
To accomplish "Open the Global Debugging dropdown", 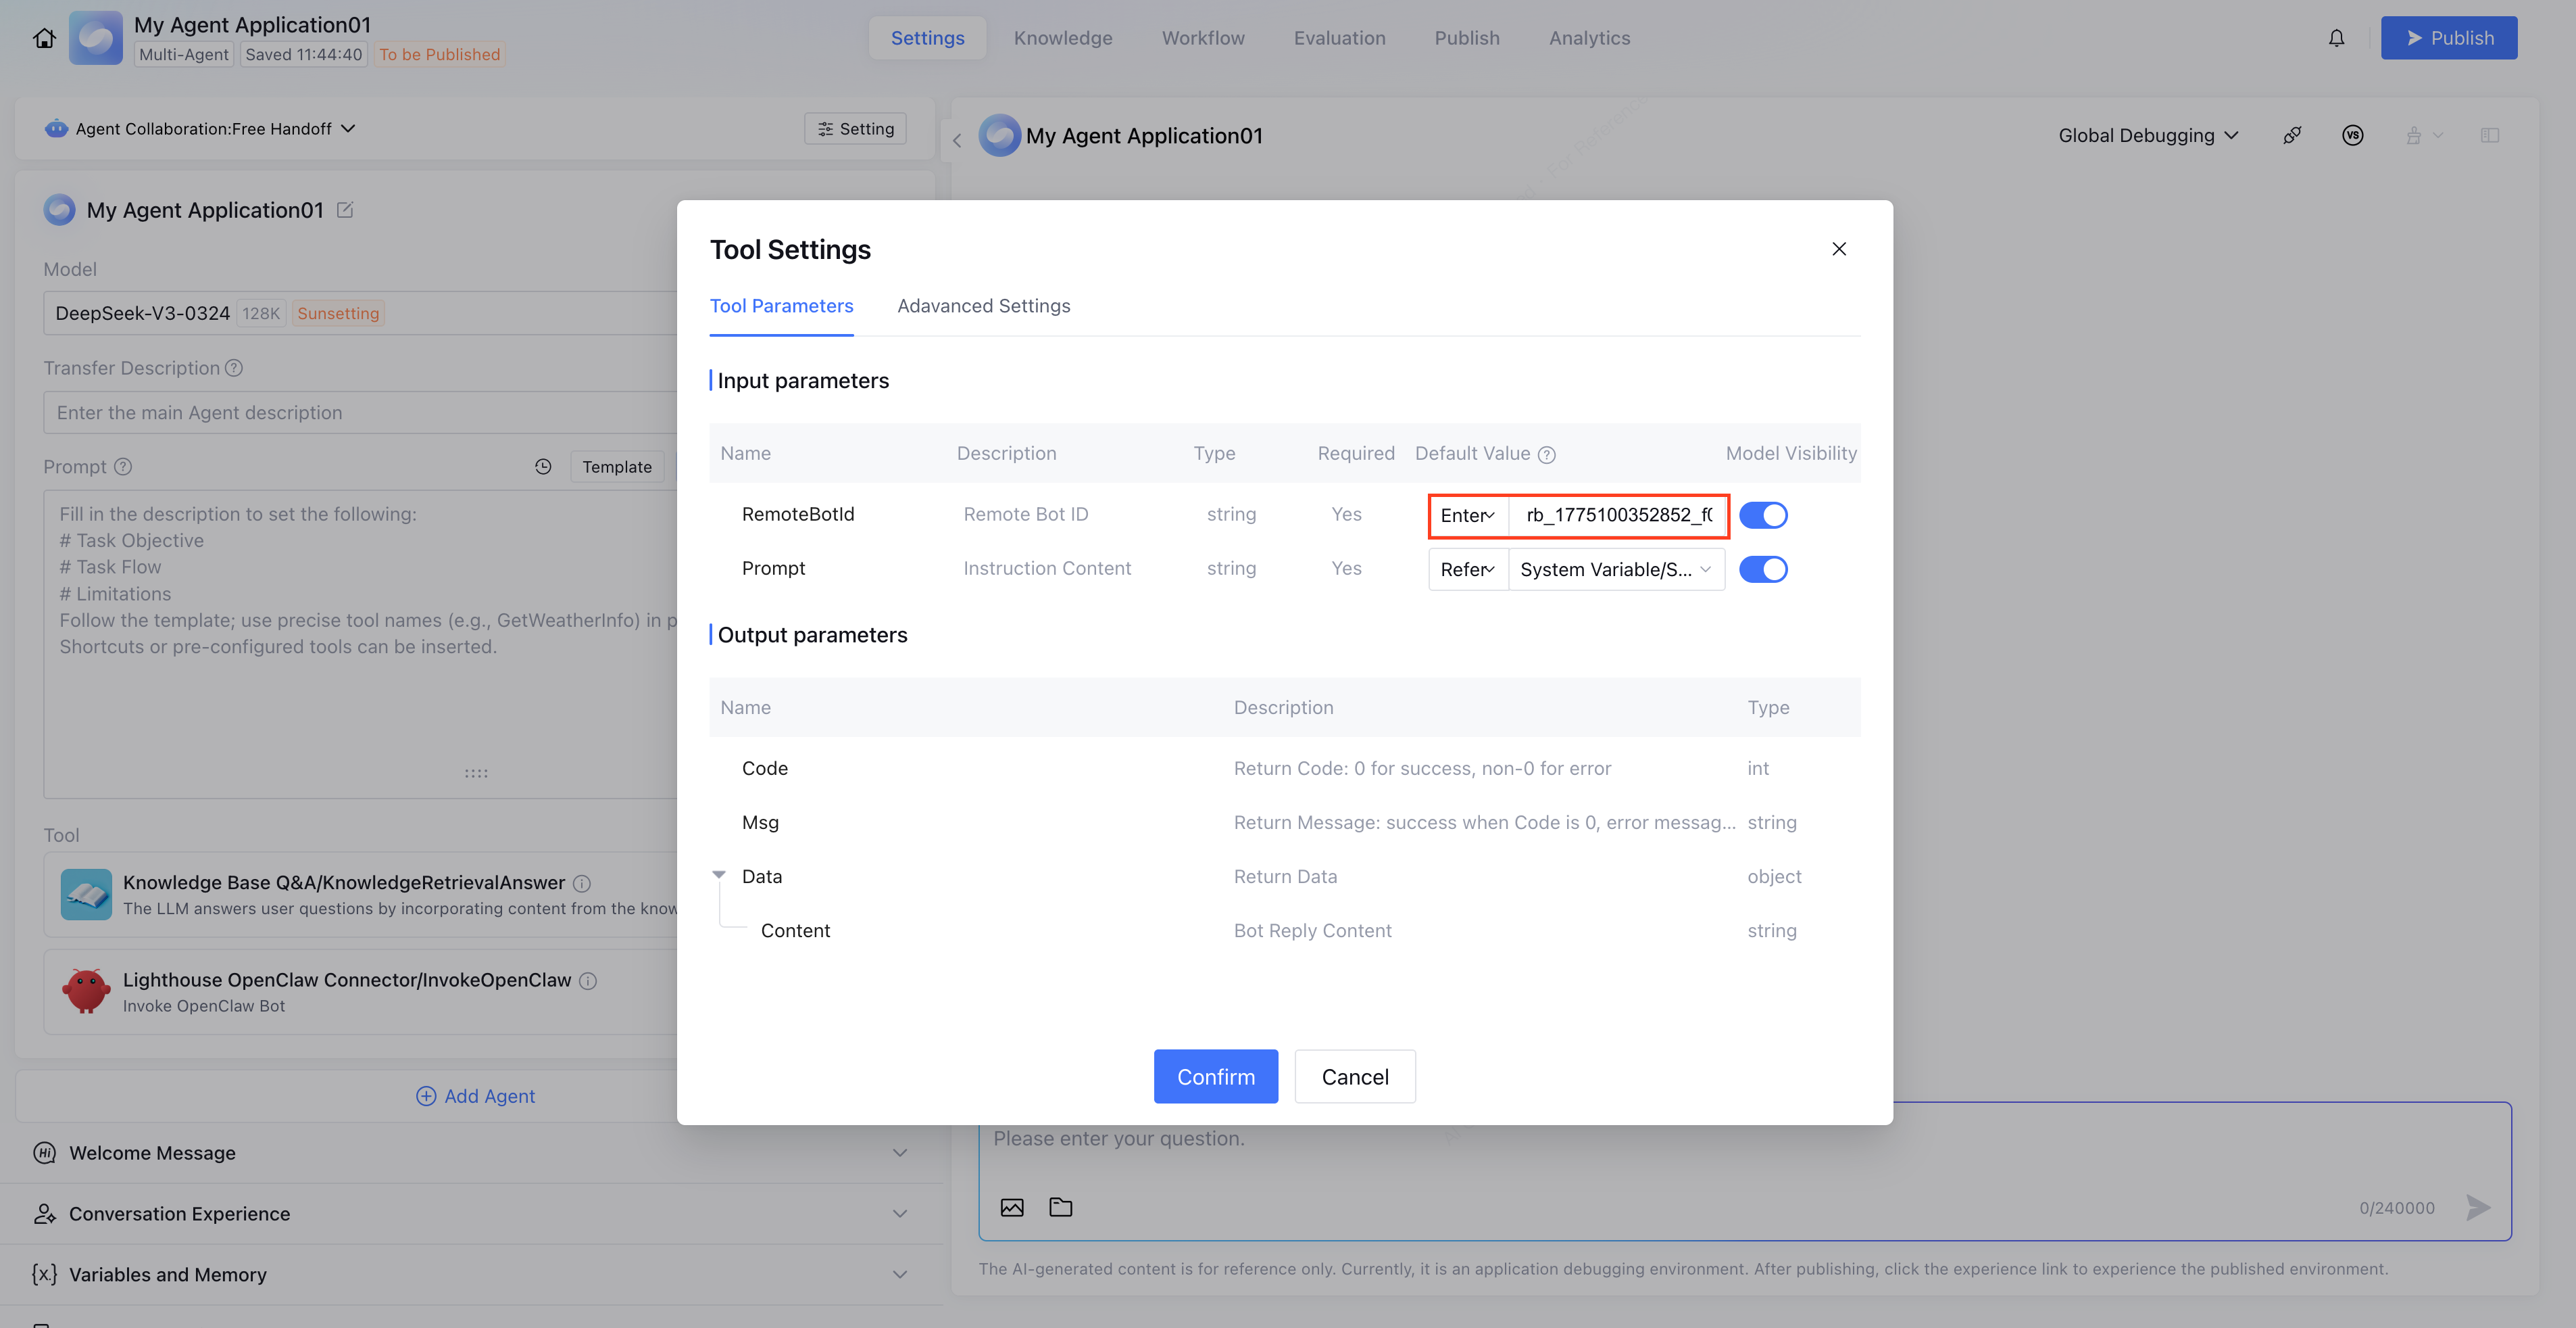I will pos(2148,135).
